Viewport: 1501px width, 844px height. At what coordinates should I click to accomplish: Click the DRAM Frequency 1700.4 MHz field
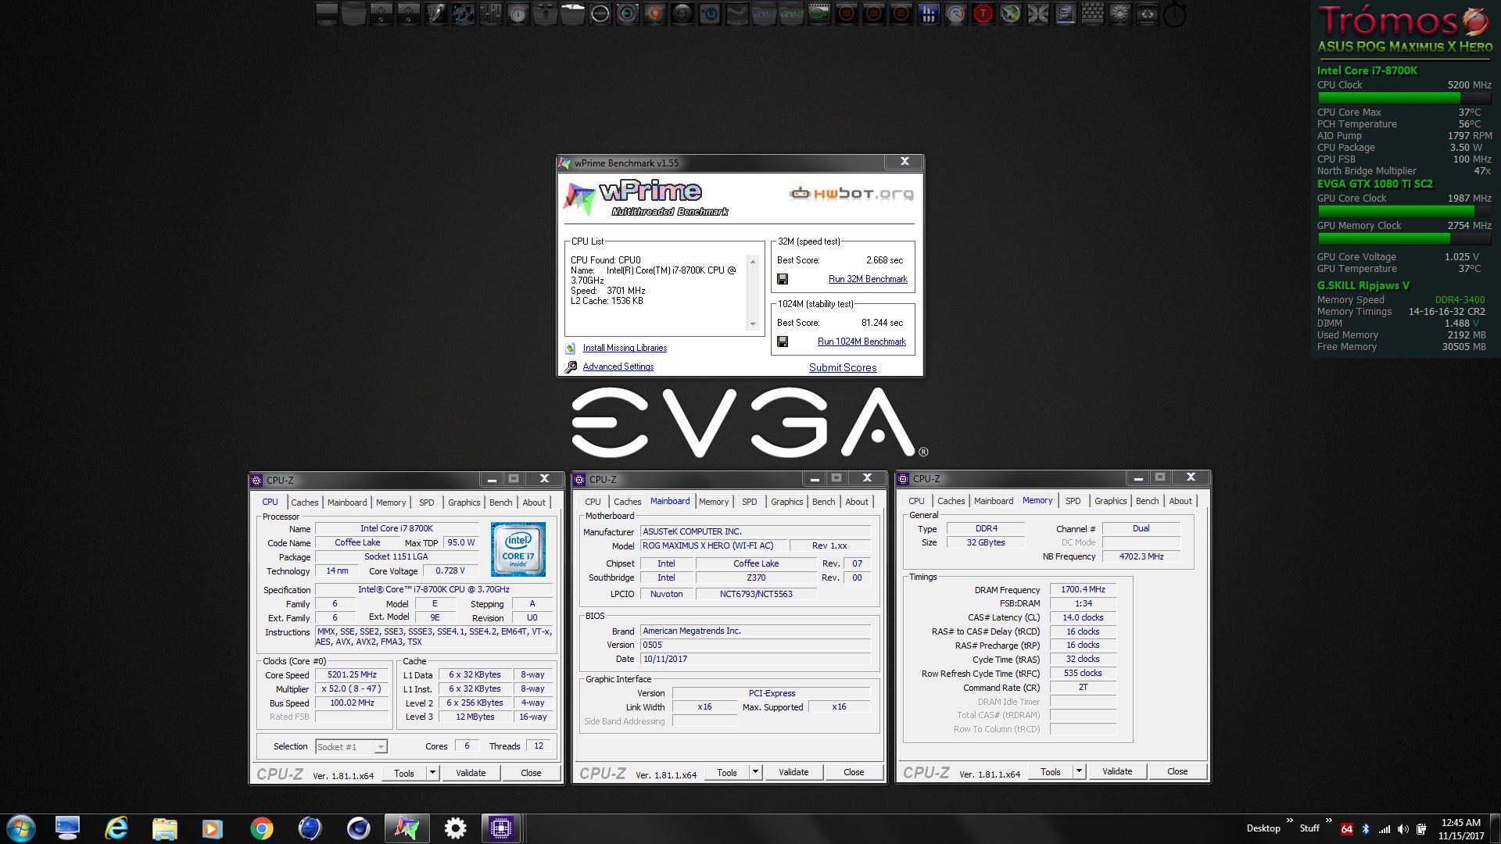(1083, 589)
